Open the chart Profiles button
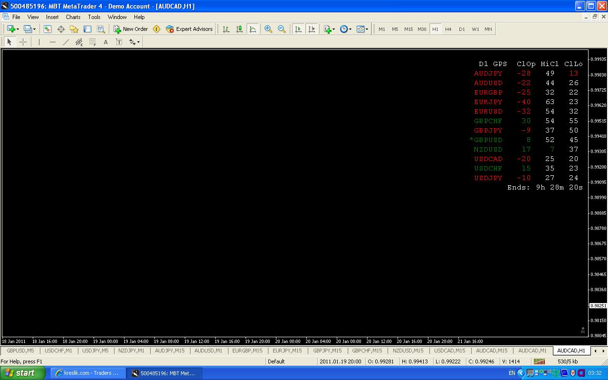This screenshot has width=608, height=380. (28, 29)
